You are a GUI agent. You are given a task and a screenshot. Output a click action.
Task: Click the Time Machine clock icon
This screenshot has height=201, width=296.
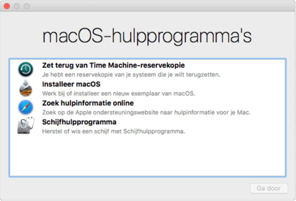coord(25,69)
